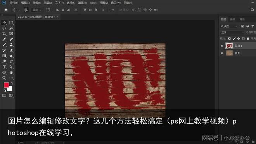Select the NO! layer thumbnail
256x144 pixels.
pyautogui.click(x=229, y=46)
